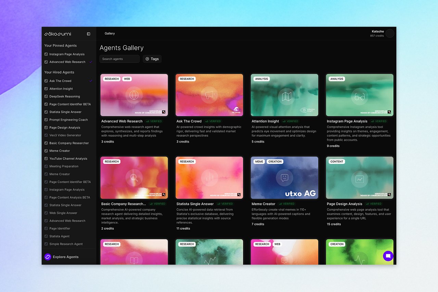Click the icon beside Simple Research Agent
The image size is (438, 292).
[46, 244]
